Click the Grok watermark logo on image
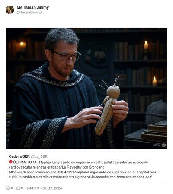This screenshot has width=173, height=194. click(159, 145)
